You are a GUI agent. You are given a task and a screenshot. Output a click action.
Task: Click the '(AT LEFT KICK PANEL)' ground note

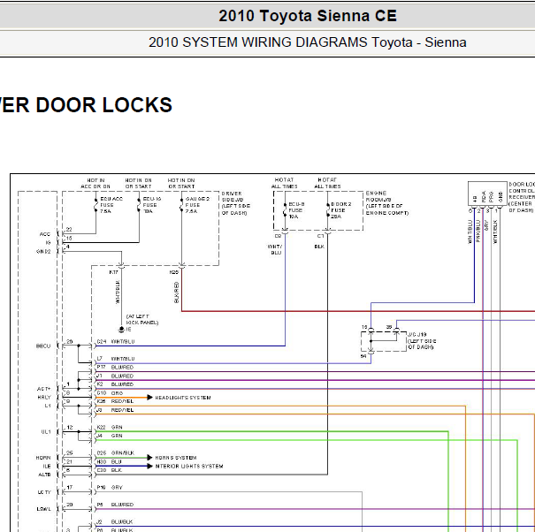[142, 320]
